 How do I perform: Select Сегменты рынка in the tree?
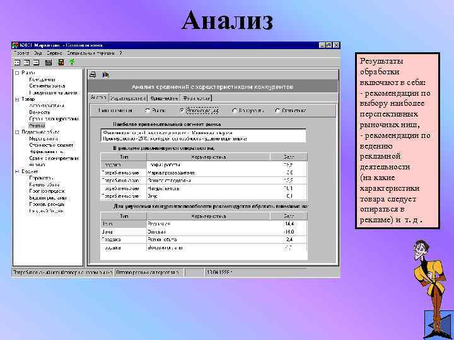[47, 86]
